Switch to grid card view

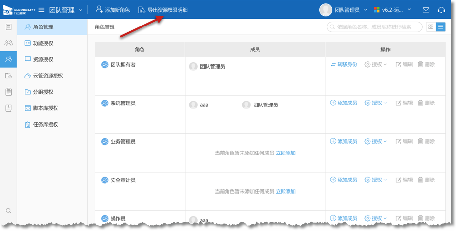click(x=431, y=27)
